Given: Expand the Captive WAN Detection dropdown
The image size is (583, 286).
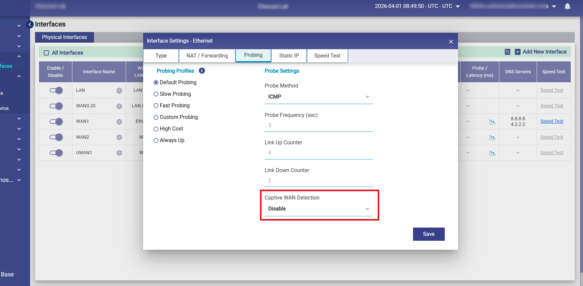Looking at the screenshot, I should 318,209.
